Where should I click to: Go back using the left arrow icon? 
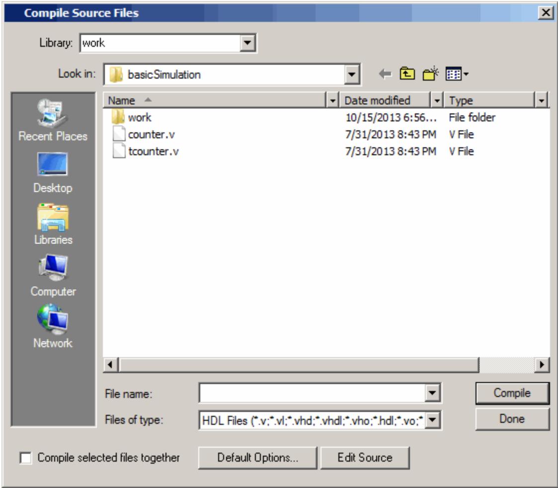coord(385,74)
